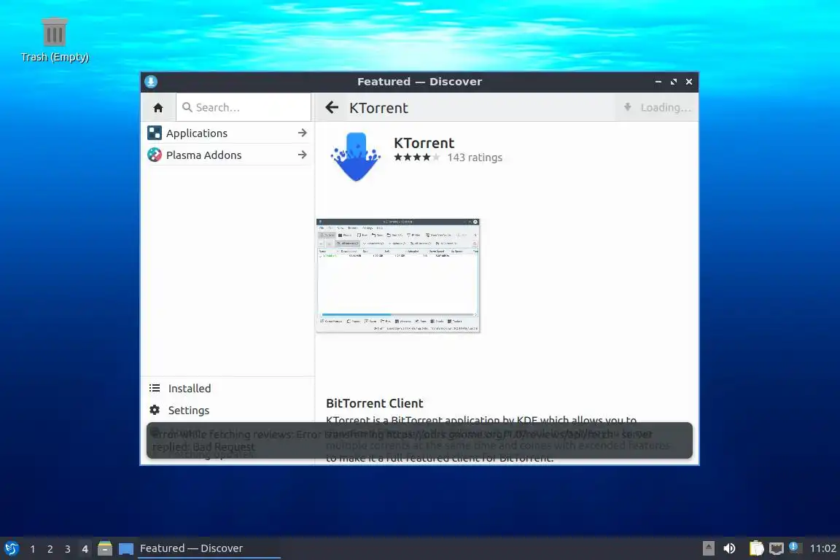
Task: Open removable media eject tray icon
Action: [708, 548]
